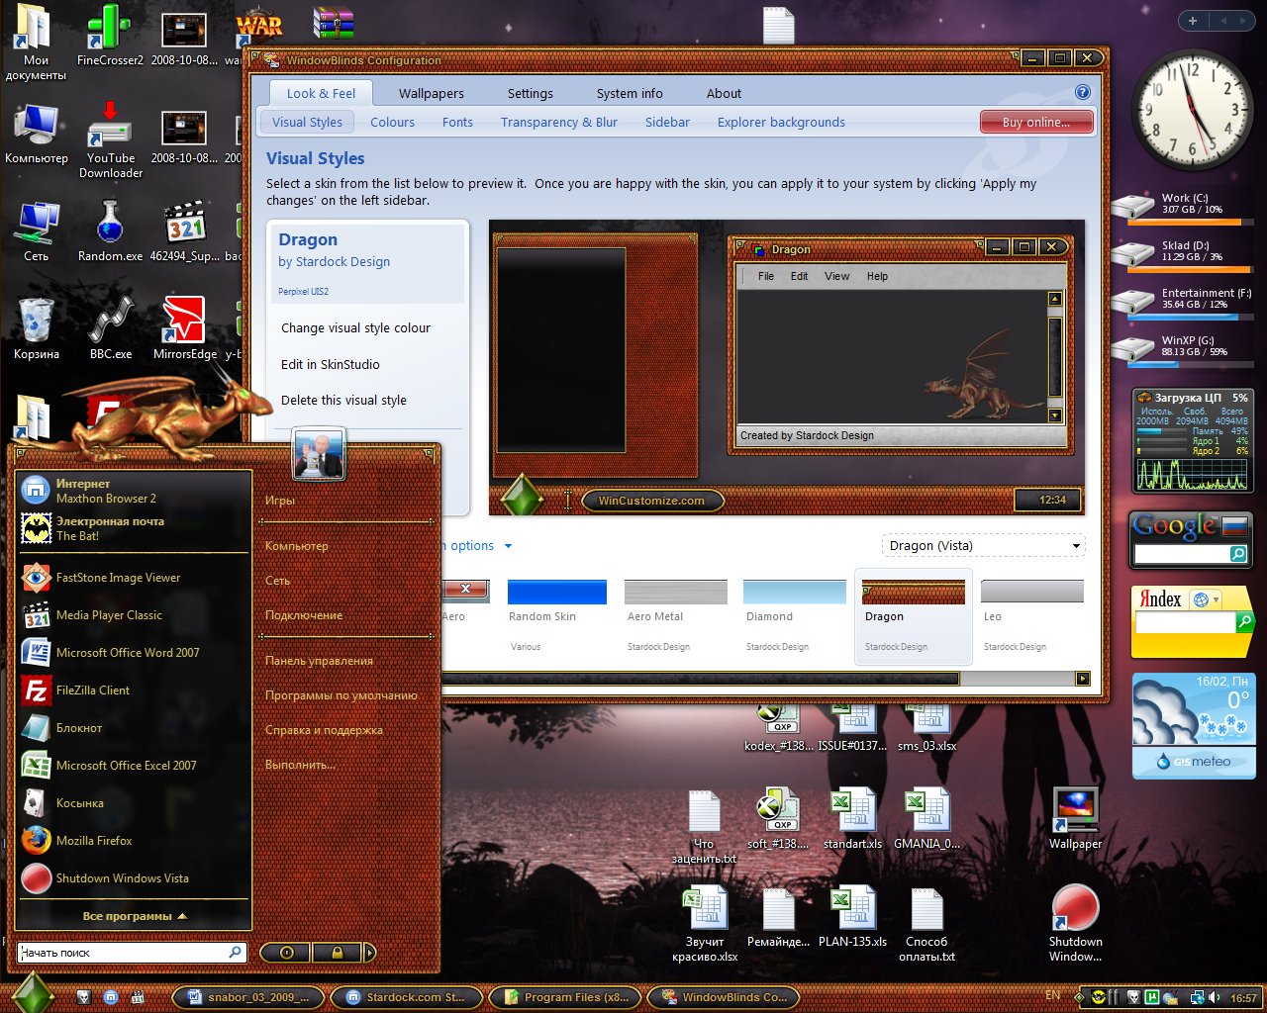1267x1013 pixels.
Task: Select the Leo skin thumbnail
Action: (1031, 615)
